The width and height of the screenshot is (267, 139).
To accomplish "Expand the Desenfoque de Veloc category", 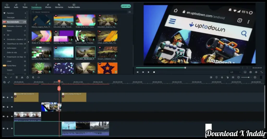I will tap(4, 44).
